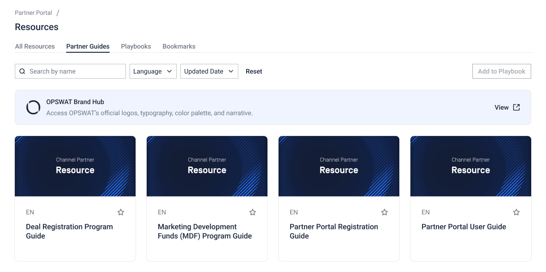Toggle star on Marketing Development Funds guide
Viewport: 546px width, 272px height.
253,212
